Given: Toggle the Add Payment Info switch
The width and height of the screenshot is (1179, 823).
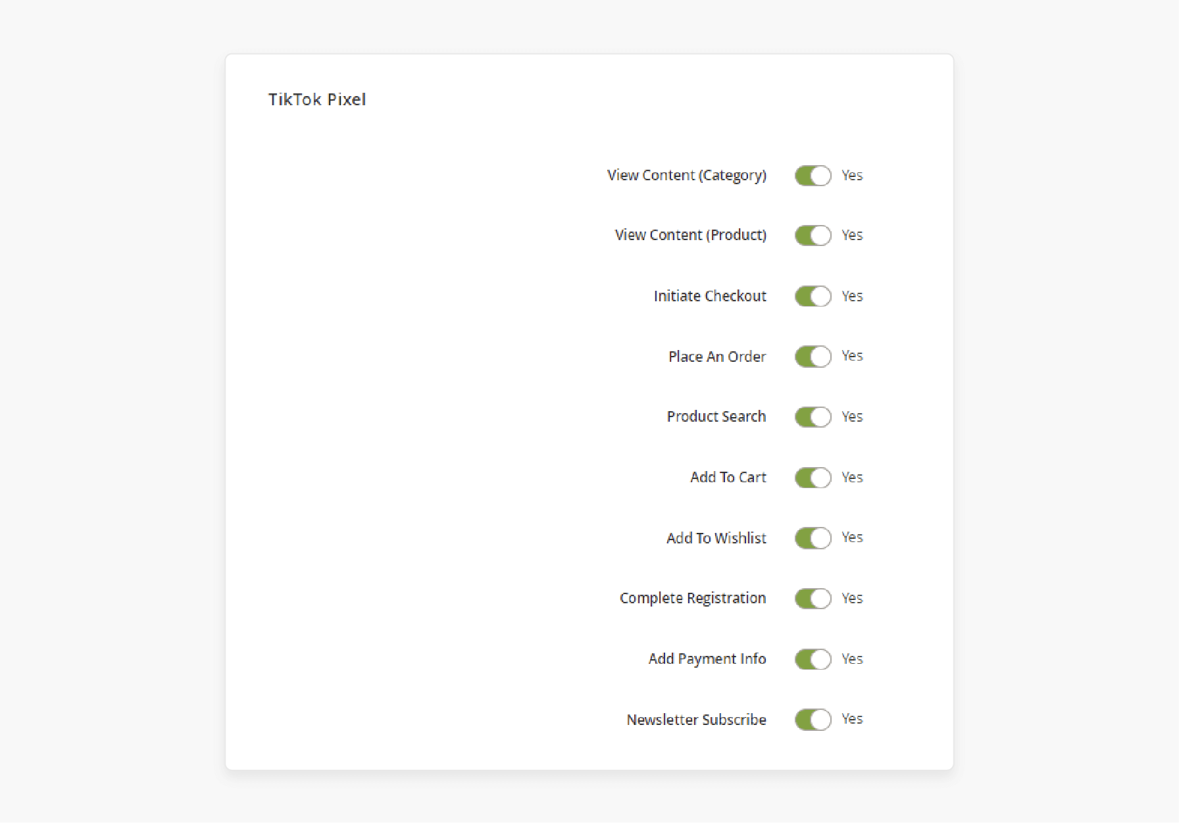Looking at the screenshot, I should [813, 659].
